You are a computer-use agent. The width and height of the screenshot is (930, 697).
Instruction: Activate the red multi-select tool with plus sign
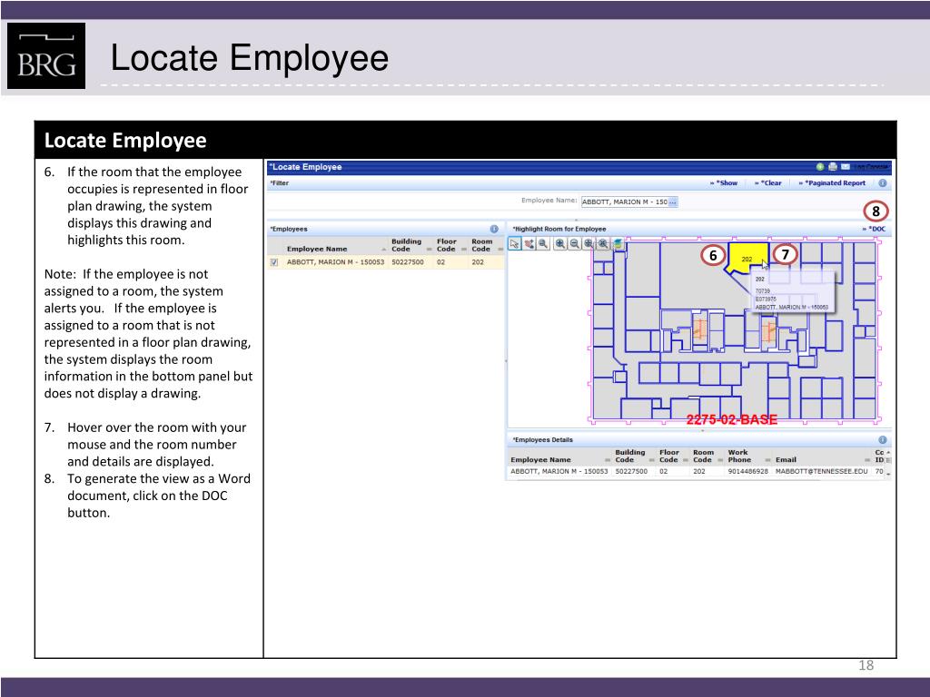click(529, 243)
